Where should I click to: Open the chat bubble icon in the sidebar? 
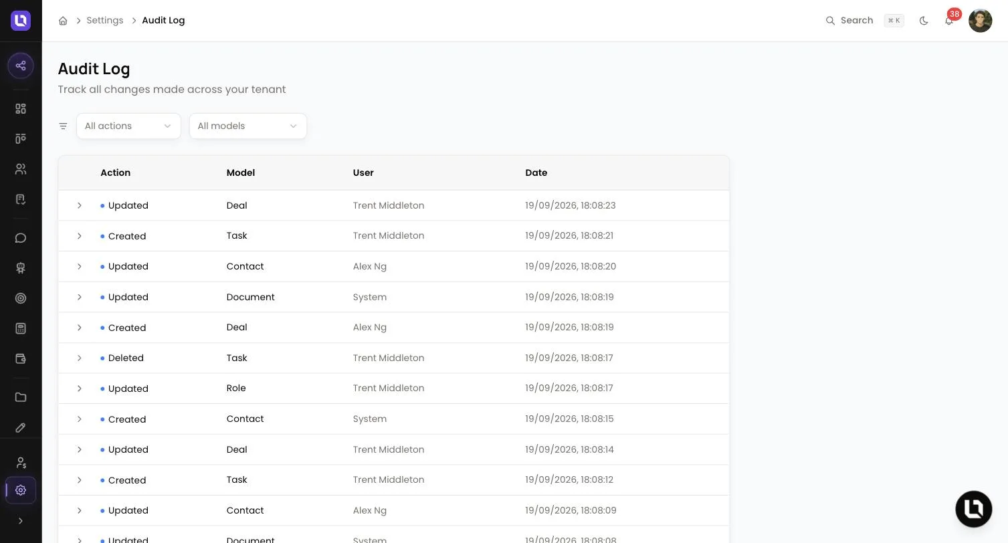[21, 238]
